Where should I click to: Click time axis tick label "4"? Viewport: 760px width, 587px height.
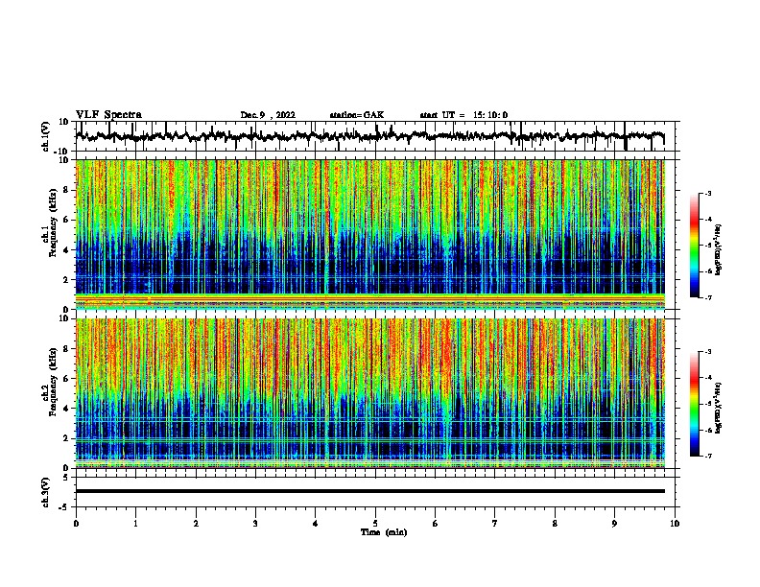[316, 524]
